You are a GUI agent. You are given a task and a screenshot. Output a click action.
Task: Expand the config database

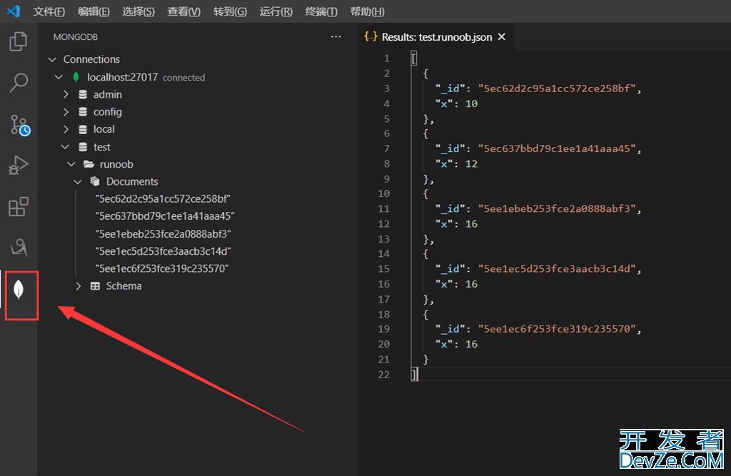pyautogui.click(x=66, y=112)
